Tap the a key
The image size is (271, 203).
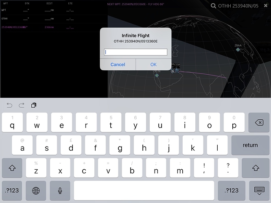(22, 145)
